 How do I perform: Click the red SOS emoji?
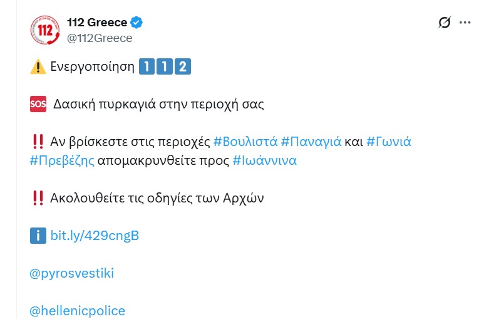tap(38, 104)
